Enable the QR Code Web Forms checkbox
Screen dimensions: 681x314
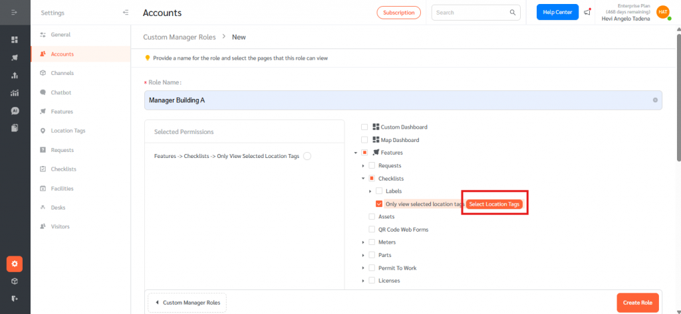372,230
